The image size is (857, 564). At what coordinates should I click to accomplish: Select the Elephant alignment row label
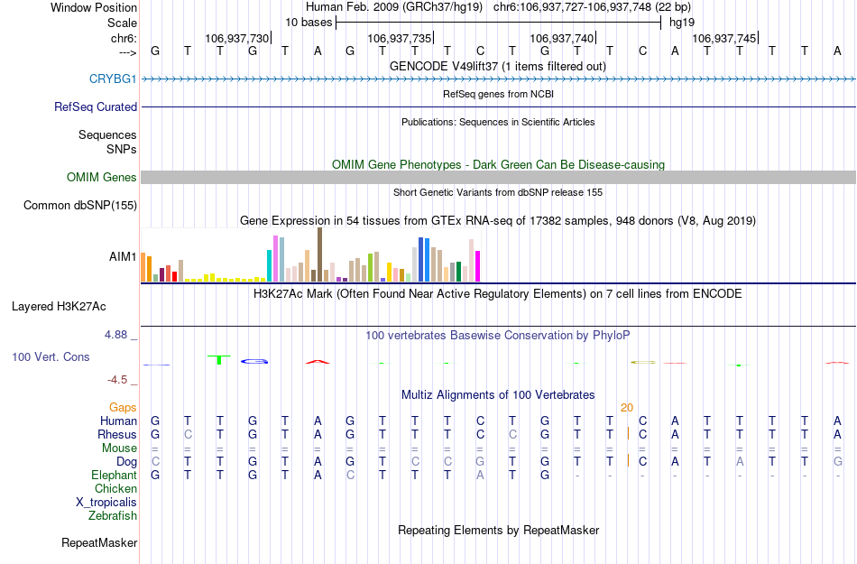click(x=114, y=475)
